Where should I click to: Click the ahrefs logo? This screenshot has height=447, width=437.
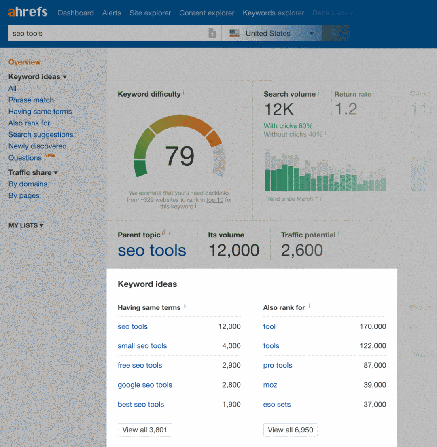click(28, 12)
